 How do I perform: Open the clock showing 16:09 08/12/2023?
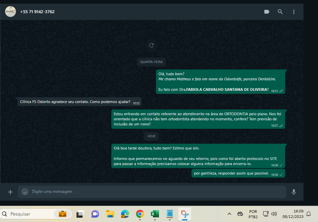click(293, 214)
